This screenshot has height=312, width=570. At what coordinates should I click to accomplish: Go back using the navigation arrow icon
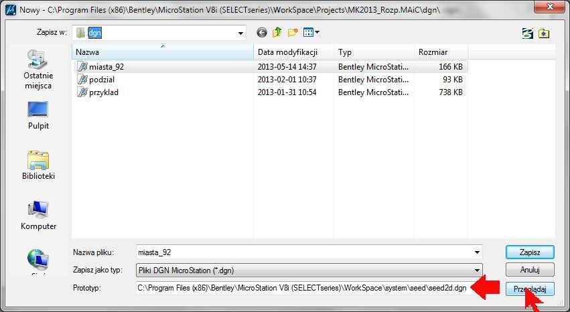tap(262, 33)
